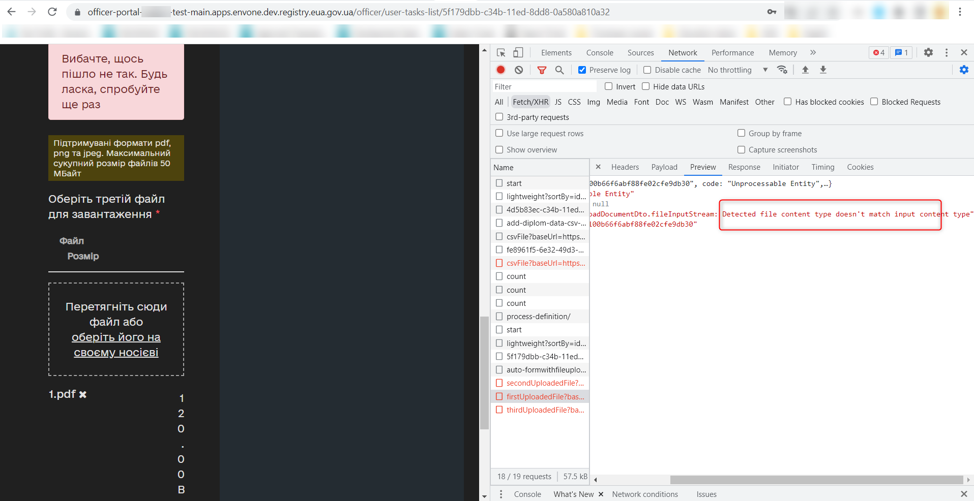Export HAR with download arrow
Image resolution: width=974 pixels, height=501 pixels.
click(x=823, y=70)
